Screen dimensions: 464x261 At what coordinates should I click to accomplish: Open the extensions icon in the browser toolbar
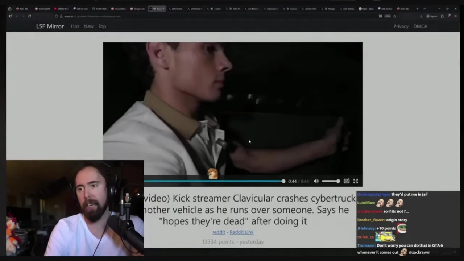(442, 16)
